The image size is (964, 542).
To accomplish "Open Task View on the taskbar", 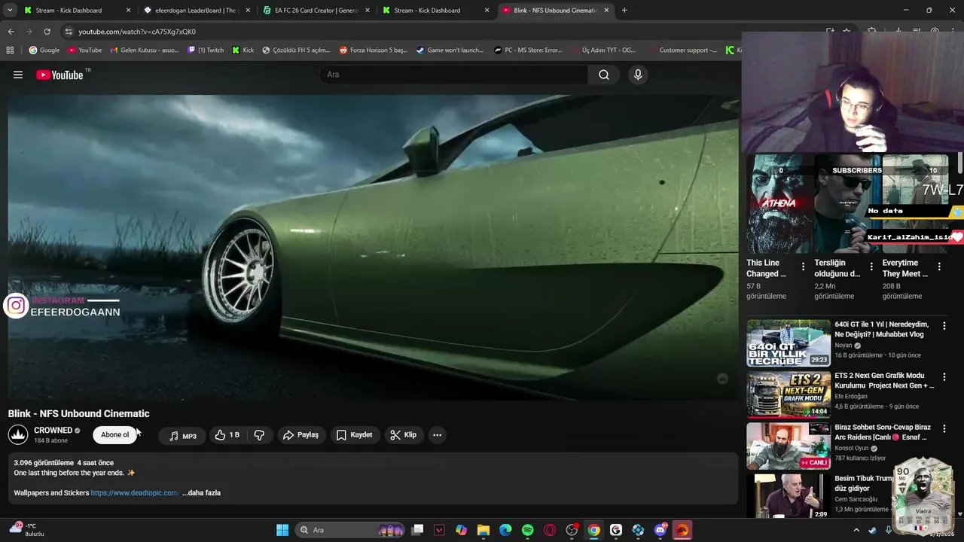I will coord(417,530).
